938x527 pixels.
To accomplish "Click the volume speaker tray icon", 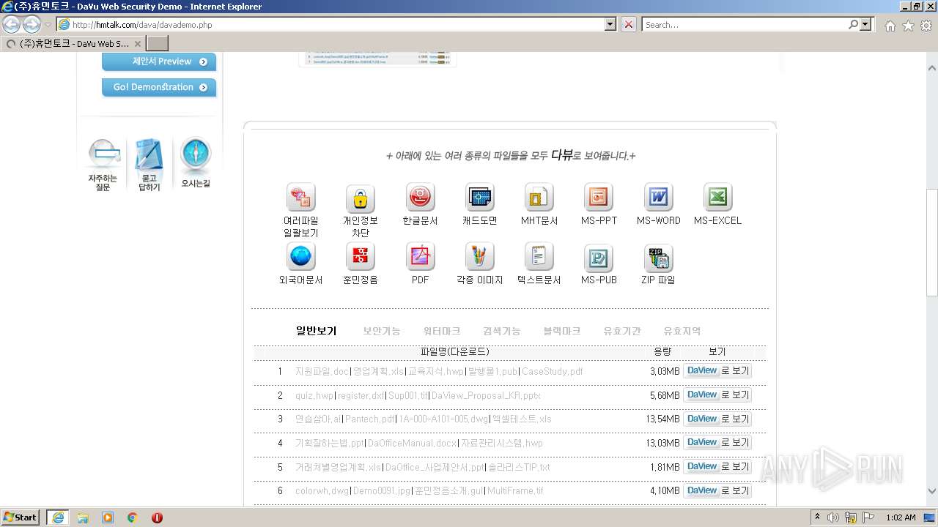I will point(833,517).
